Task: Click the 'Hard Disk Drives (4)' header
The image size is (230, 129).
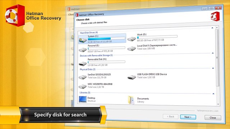Action: tap(89, 33)
